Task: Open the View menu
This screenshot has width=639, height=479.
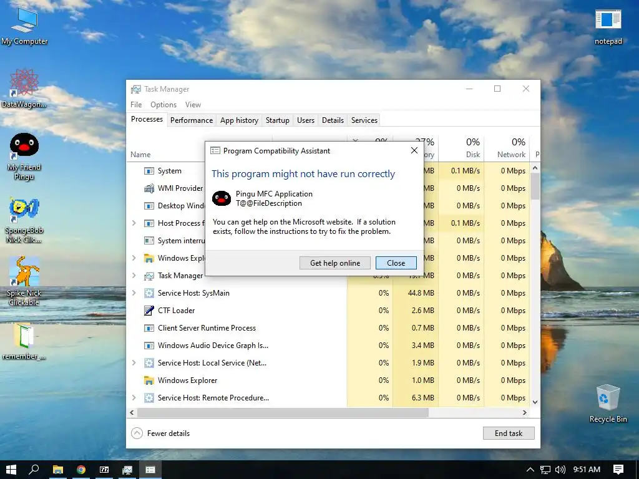Action: point(193,105)
